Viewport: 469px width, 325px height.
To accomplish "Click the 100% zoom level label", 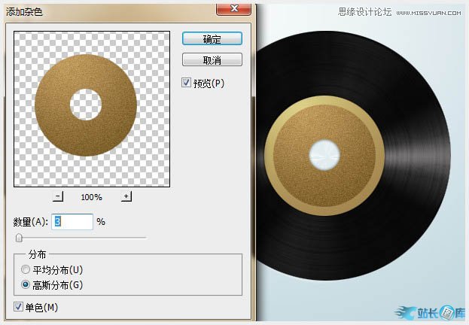I will (x=92, y=197).
